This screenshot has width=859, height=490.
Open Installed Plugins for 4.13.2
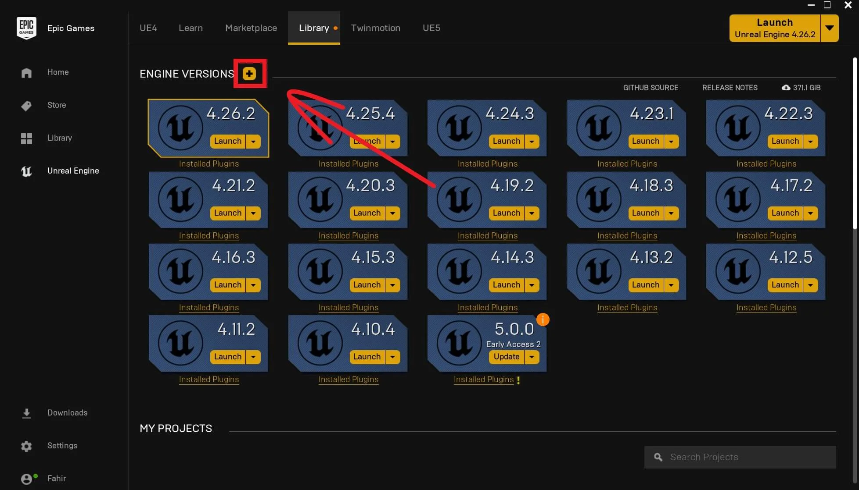(x=627, y=308)
